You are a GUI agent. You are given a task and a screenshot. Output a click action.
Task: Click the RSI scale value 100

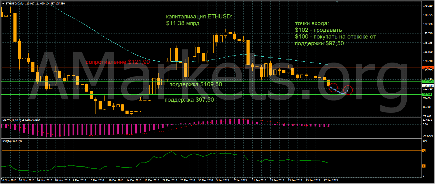pos(425,141)
